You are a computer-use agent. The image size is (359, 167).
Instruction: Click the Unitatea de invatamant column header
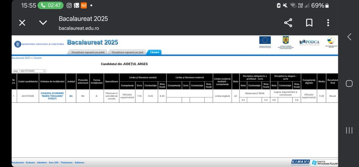[x=52, y=81]
